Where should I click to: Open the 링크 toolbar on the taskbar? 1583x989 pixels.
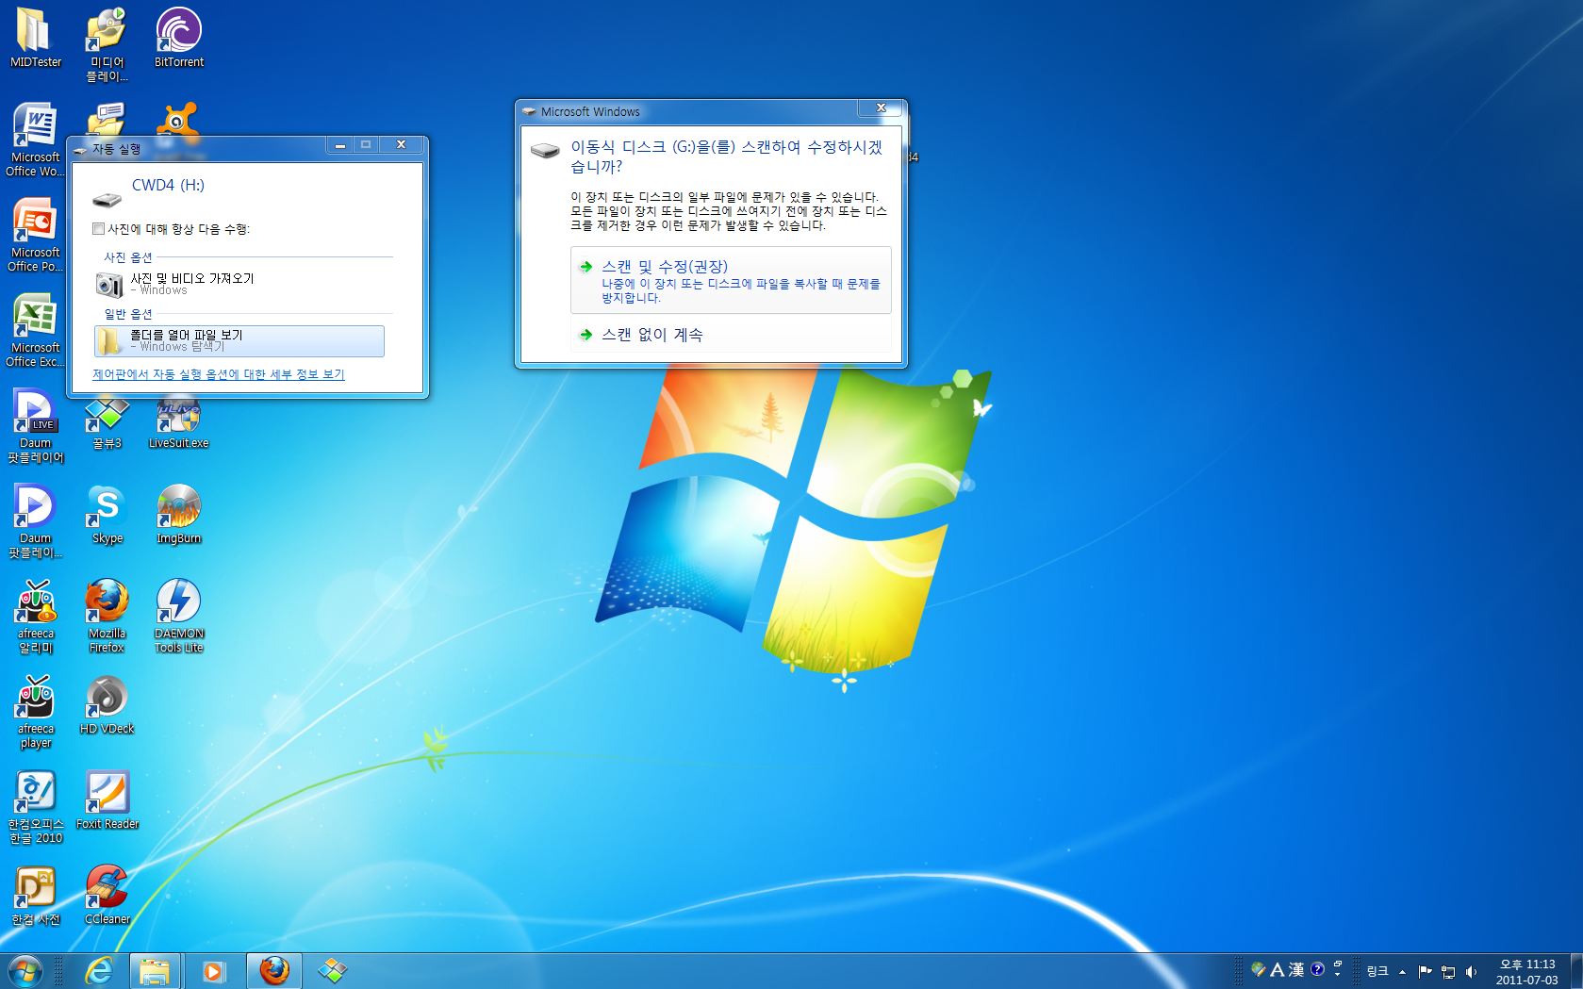click(x=1377, y=971)
